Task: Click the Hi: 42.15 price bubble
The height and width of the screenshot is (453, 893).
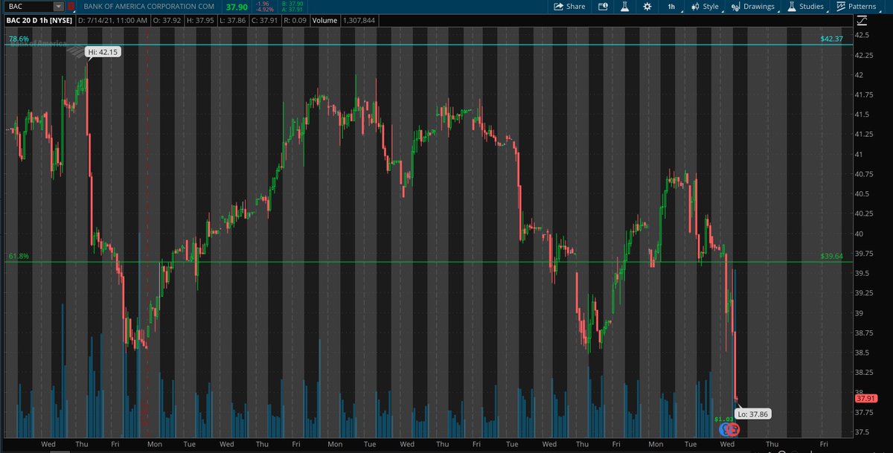Action: (103, 52)
